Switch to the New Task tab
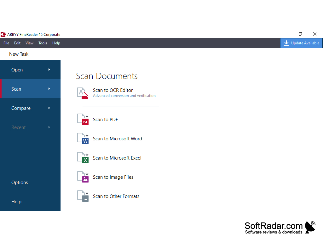Screen dimensions: 323x242 tap(19, 54)
